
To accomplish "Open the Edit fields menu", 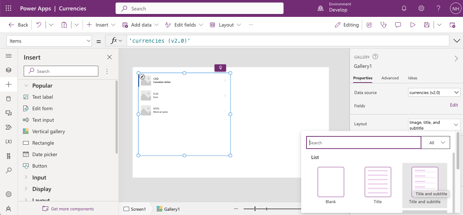I will point(184,25).
